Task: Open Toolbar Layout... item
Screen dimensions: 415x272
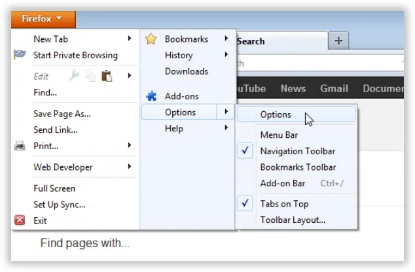Action: (293, 220)
